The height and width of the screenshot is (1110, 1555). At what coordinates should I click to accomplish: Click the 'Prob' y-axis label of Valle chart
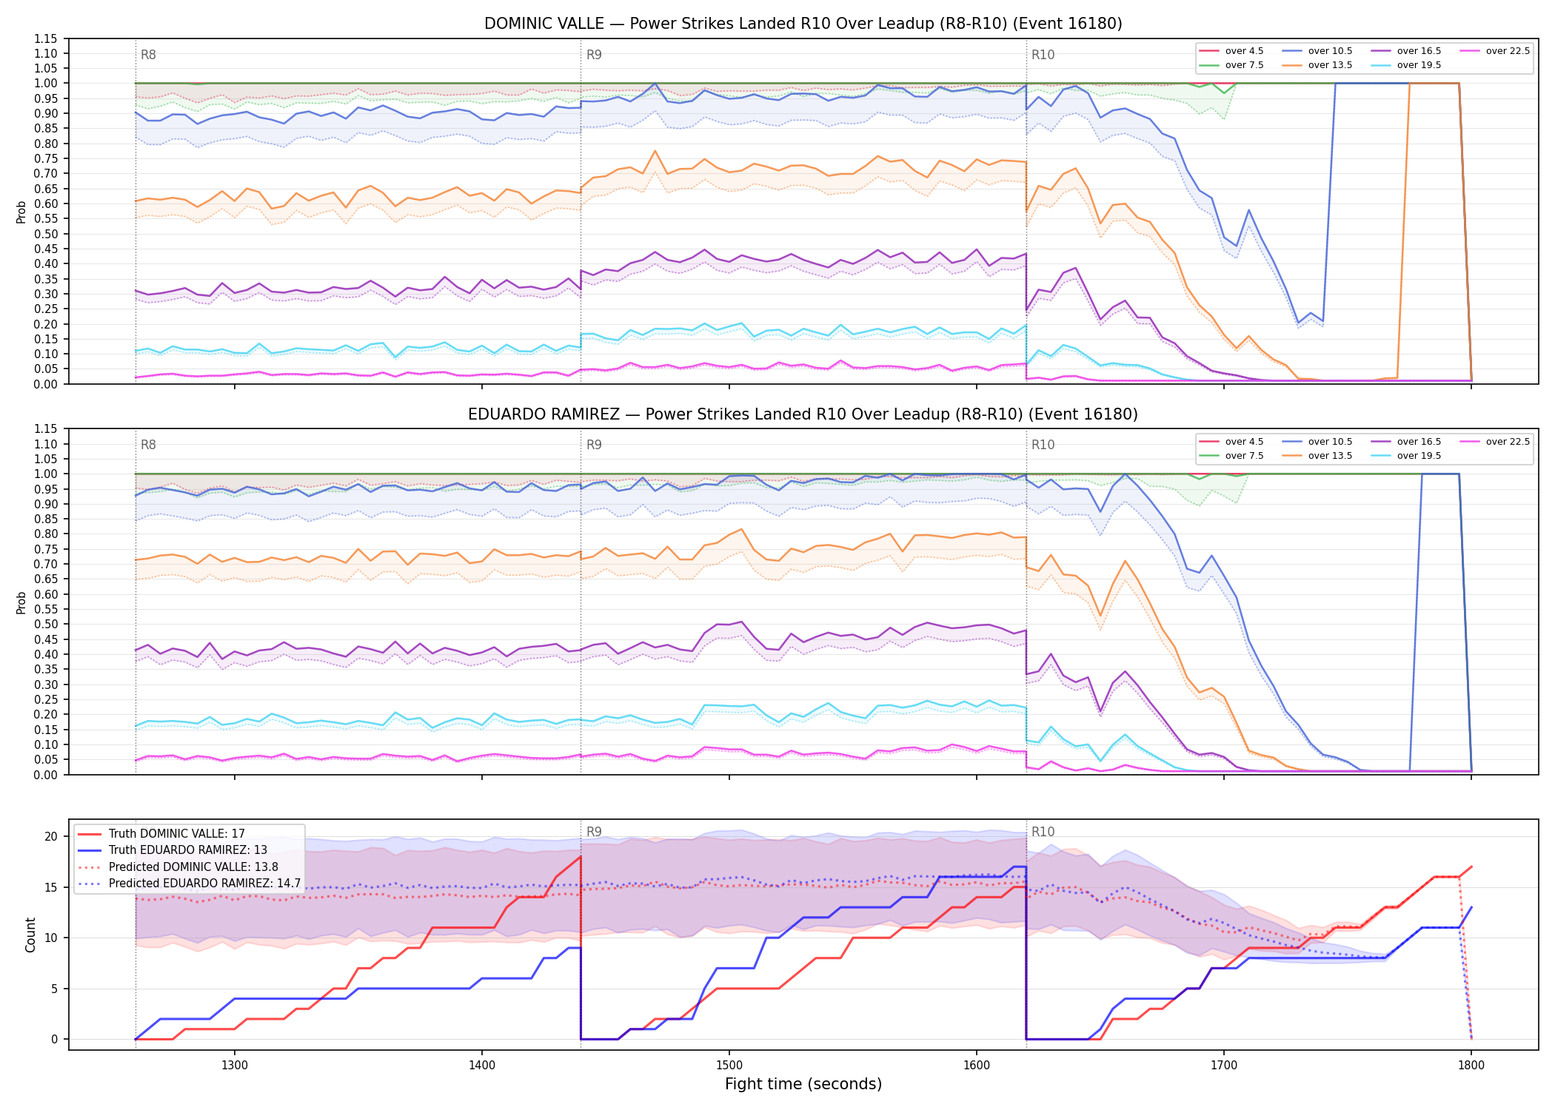tap(21, 212)
